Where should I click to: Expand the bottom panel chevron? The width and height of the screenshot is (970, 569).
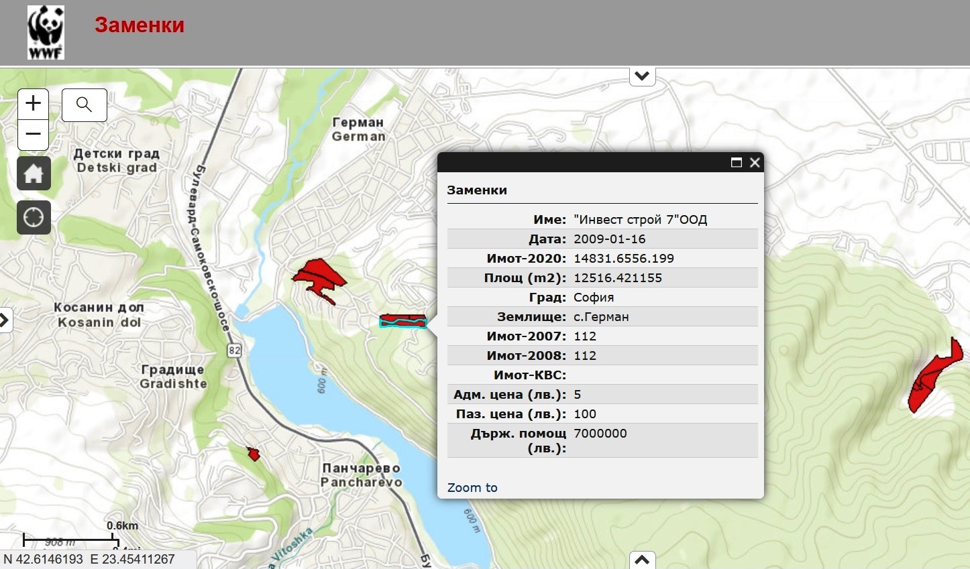coord(642,560)
